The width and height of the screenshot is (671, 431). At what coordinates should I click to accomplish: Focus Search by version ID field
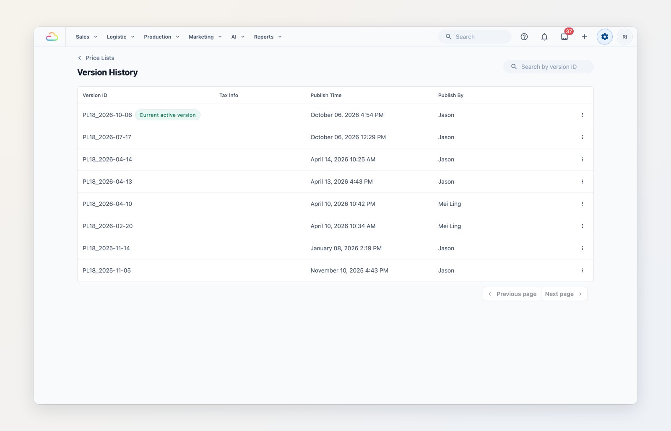coord(549,67)
